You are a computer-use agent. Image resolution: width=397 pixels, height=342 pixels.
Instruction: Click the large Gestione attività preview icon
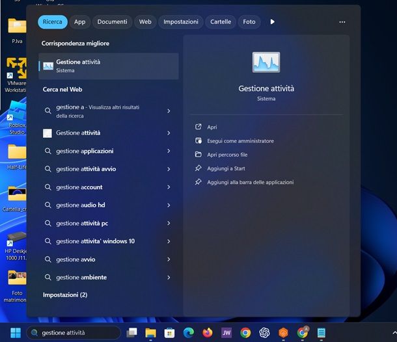pyautogui.click(x=266, y=62)
